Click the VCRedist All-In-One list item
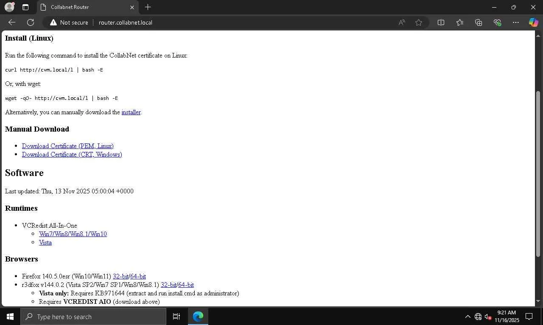Screen dimensions: 543x325 pyautogui.click(x=50, y=226)
